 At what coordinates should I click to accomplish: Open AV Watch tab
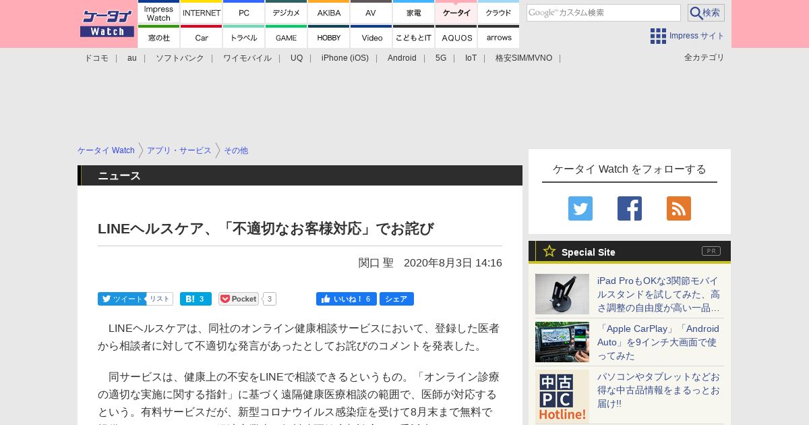(x=371, y=12)
